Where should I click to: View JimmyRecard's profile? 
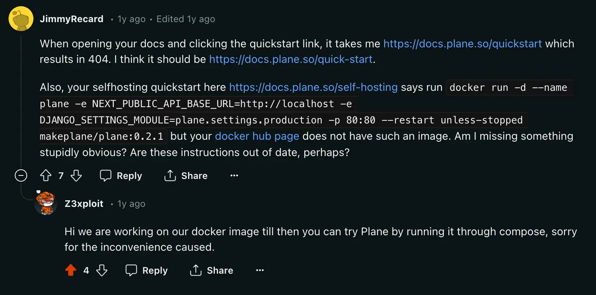pos(71,19)
